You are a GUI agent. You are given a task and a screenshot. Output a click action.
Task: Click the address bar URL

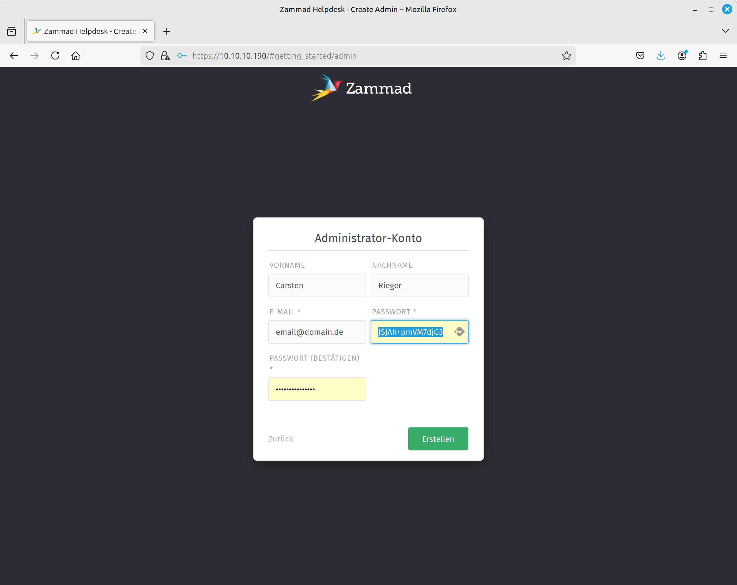274,56
